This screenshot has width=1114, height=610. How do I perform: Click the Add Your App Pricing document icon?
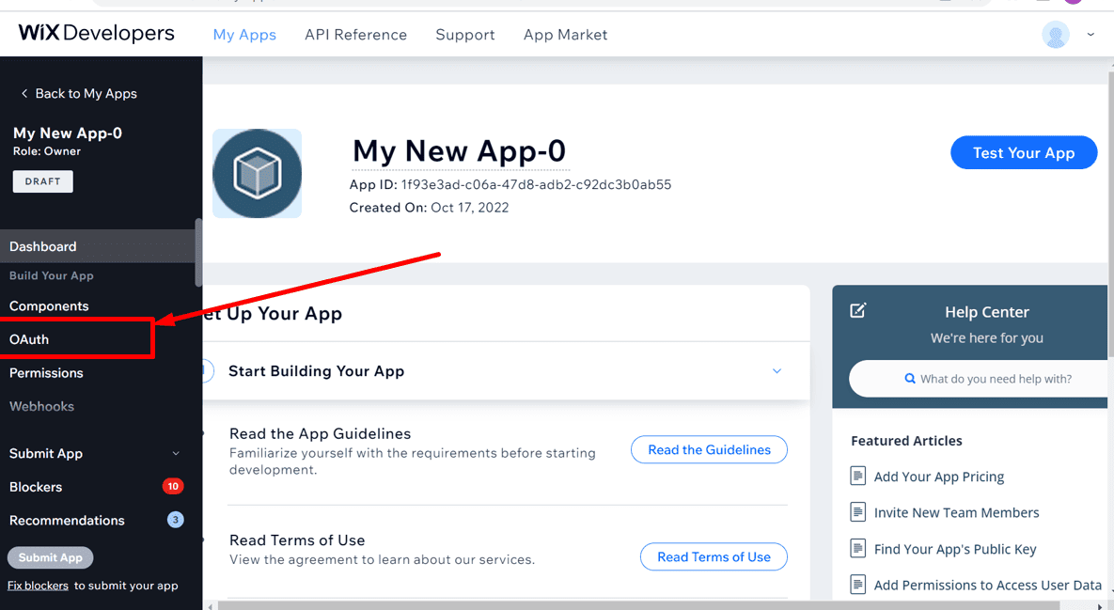click(x=858, y=476)
